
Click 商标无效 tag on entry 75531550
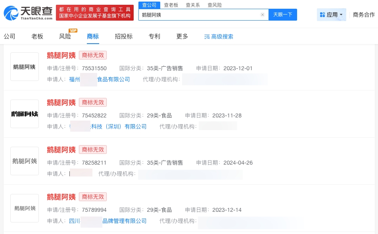(x=93, y=55)
